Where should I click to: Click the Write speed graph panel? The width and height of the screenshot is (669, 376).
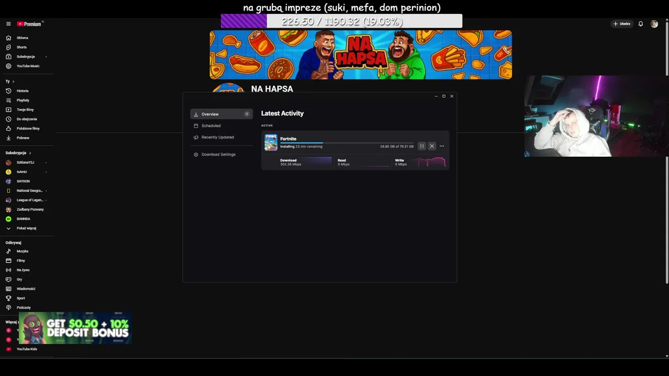coord(422,162)
